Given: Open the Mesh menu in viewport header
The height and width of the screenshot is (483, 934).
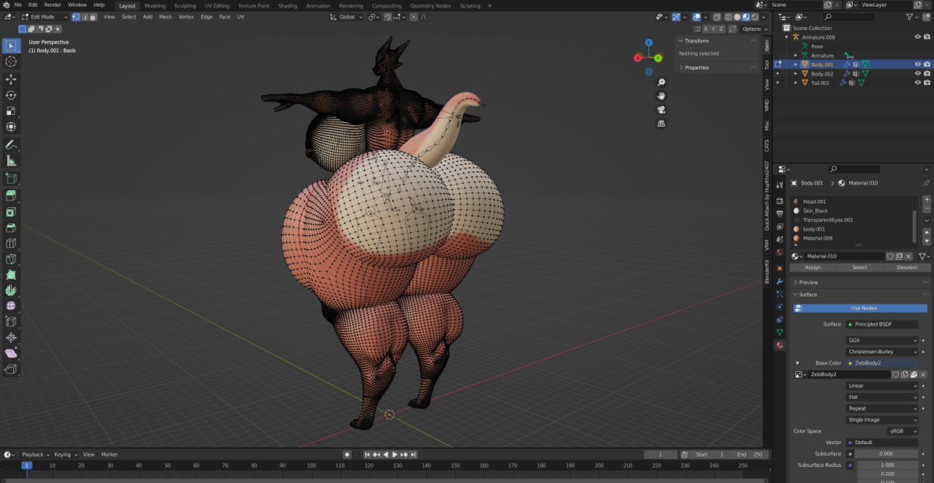Looking at the screenshot, I should coord(165,16).
